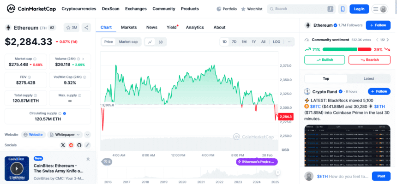Select the All time range
Image resolution: width=397 pixels, height=184 pixels.
point(263,42)
